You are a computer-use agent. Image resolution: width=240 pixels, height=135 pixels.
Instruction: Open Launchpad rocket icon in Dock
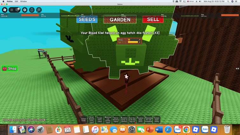point(40,130)
